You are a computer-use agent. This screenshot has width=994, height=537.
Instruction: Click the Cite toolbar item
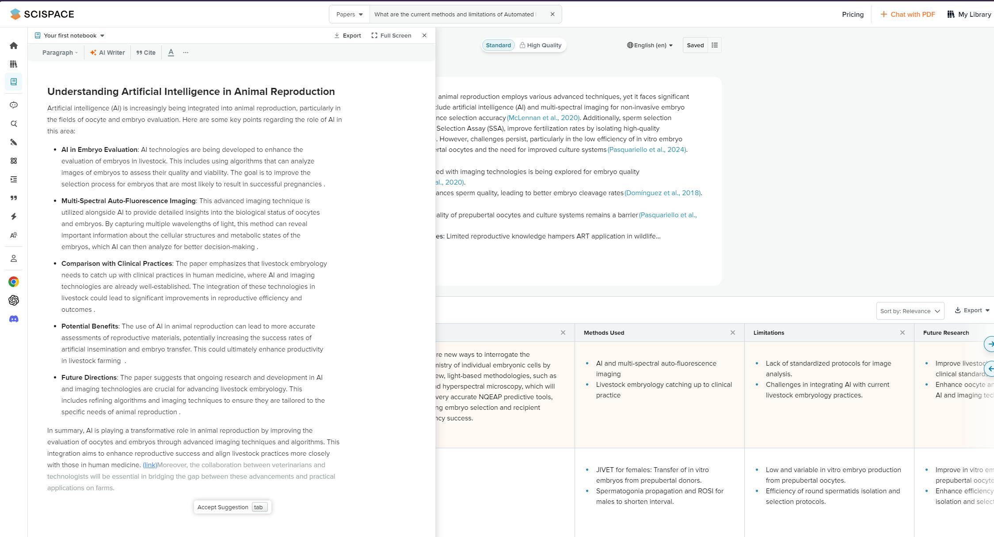pyautogui.click(x=146, y=53)
